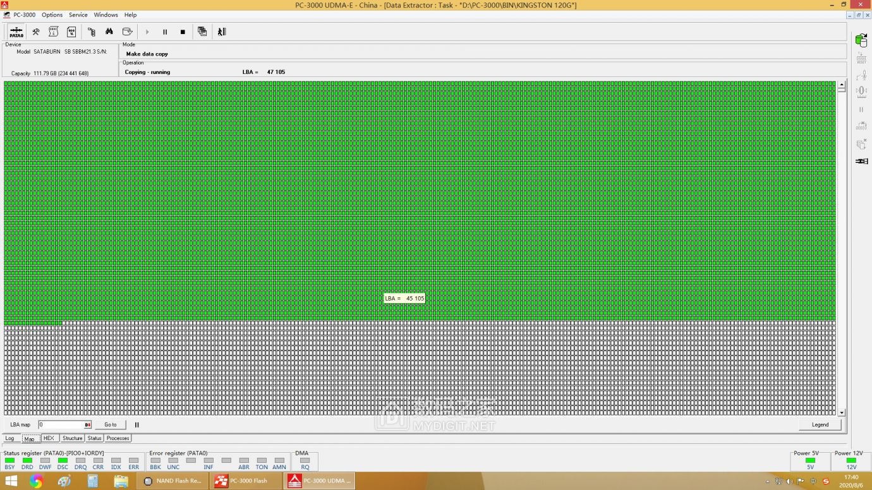Screen dimensions: 872x490
Task: Open the Service menu
Action: (x=78, y=15)
